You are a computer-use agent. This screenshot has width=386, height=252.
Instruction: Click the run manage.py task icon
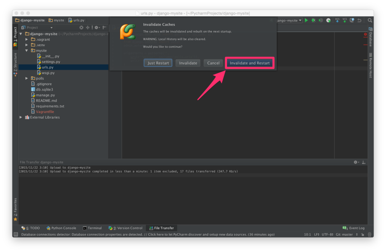[x=328, y=20]
